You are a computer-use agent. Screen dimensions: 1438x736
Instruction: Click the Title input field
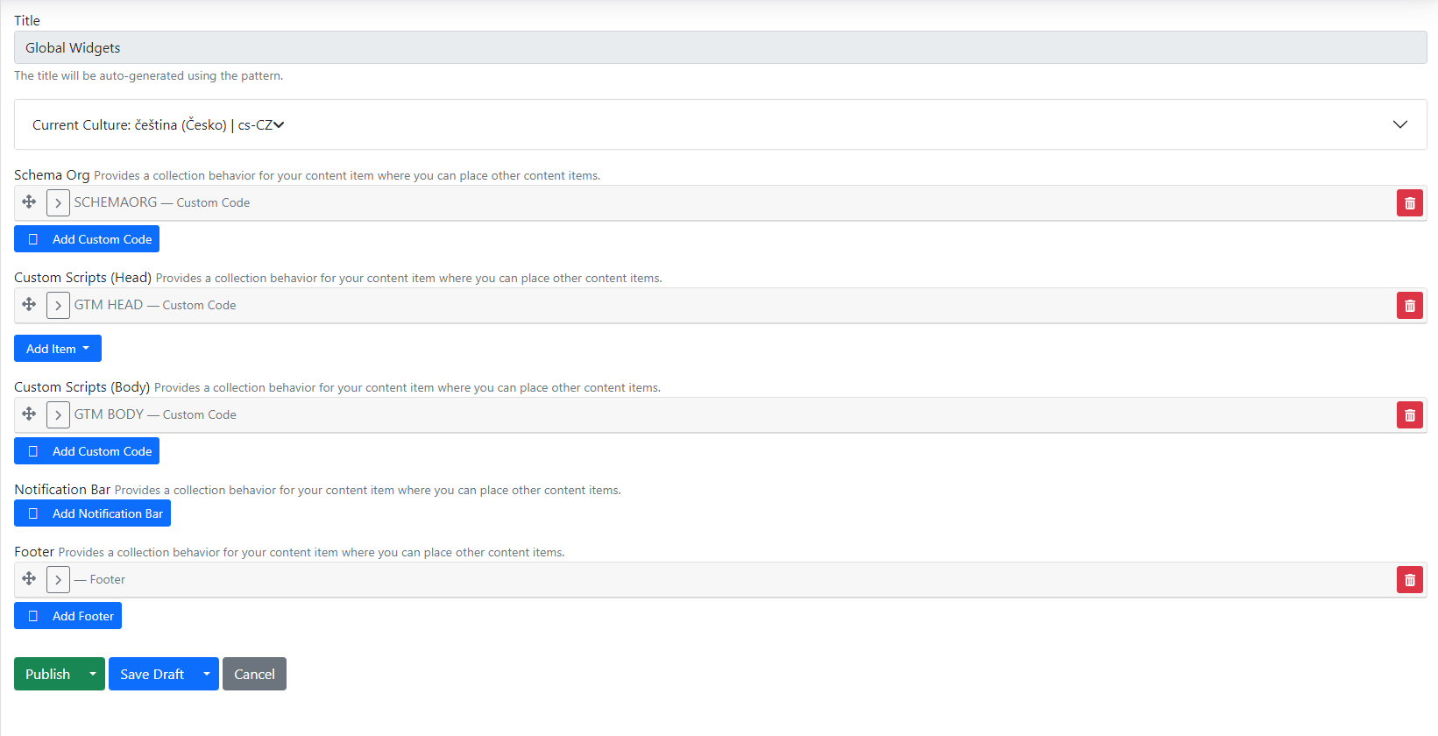point(719,48)
